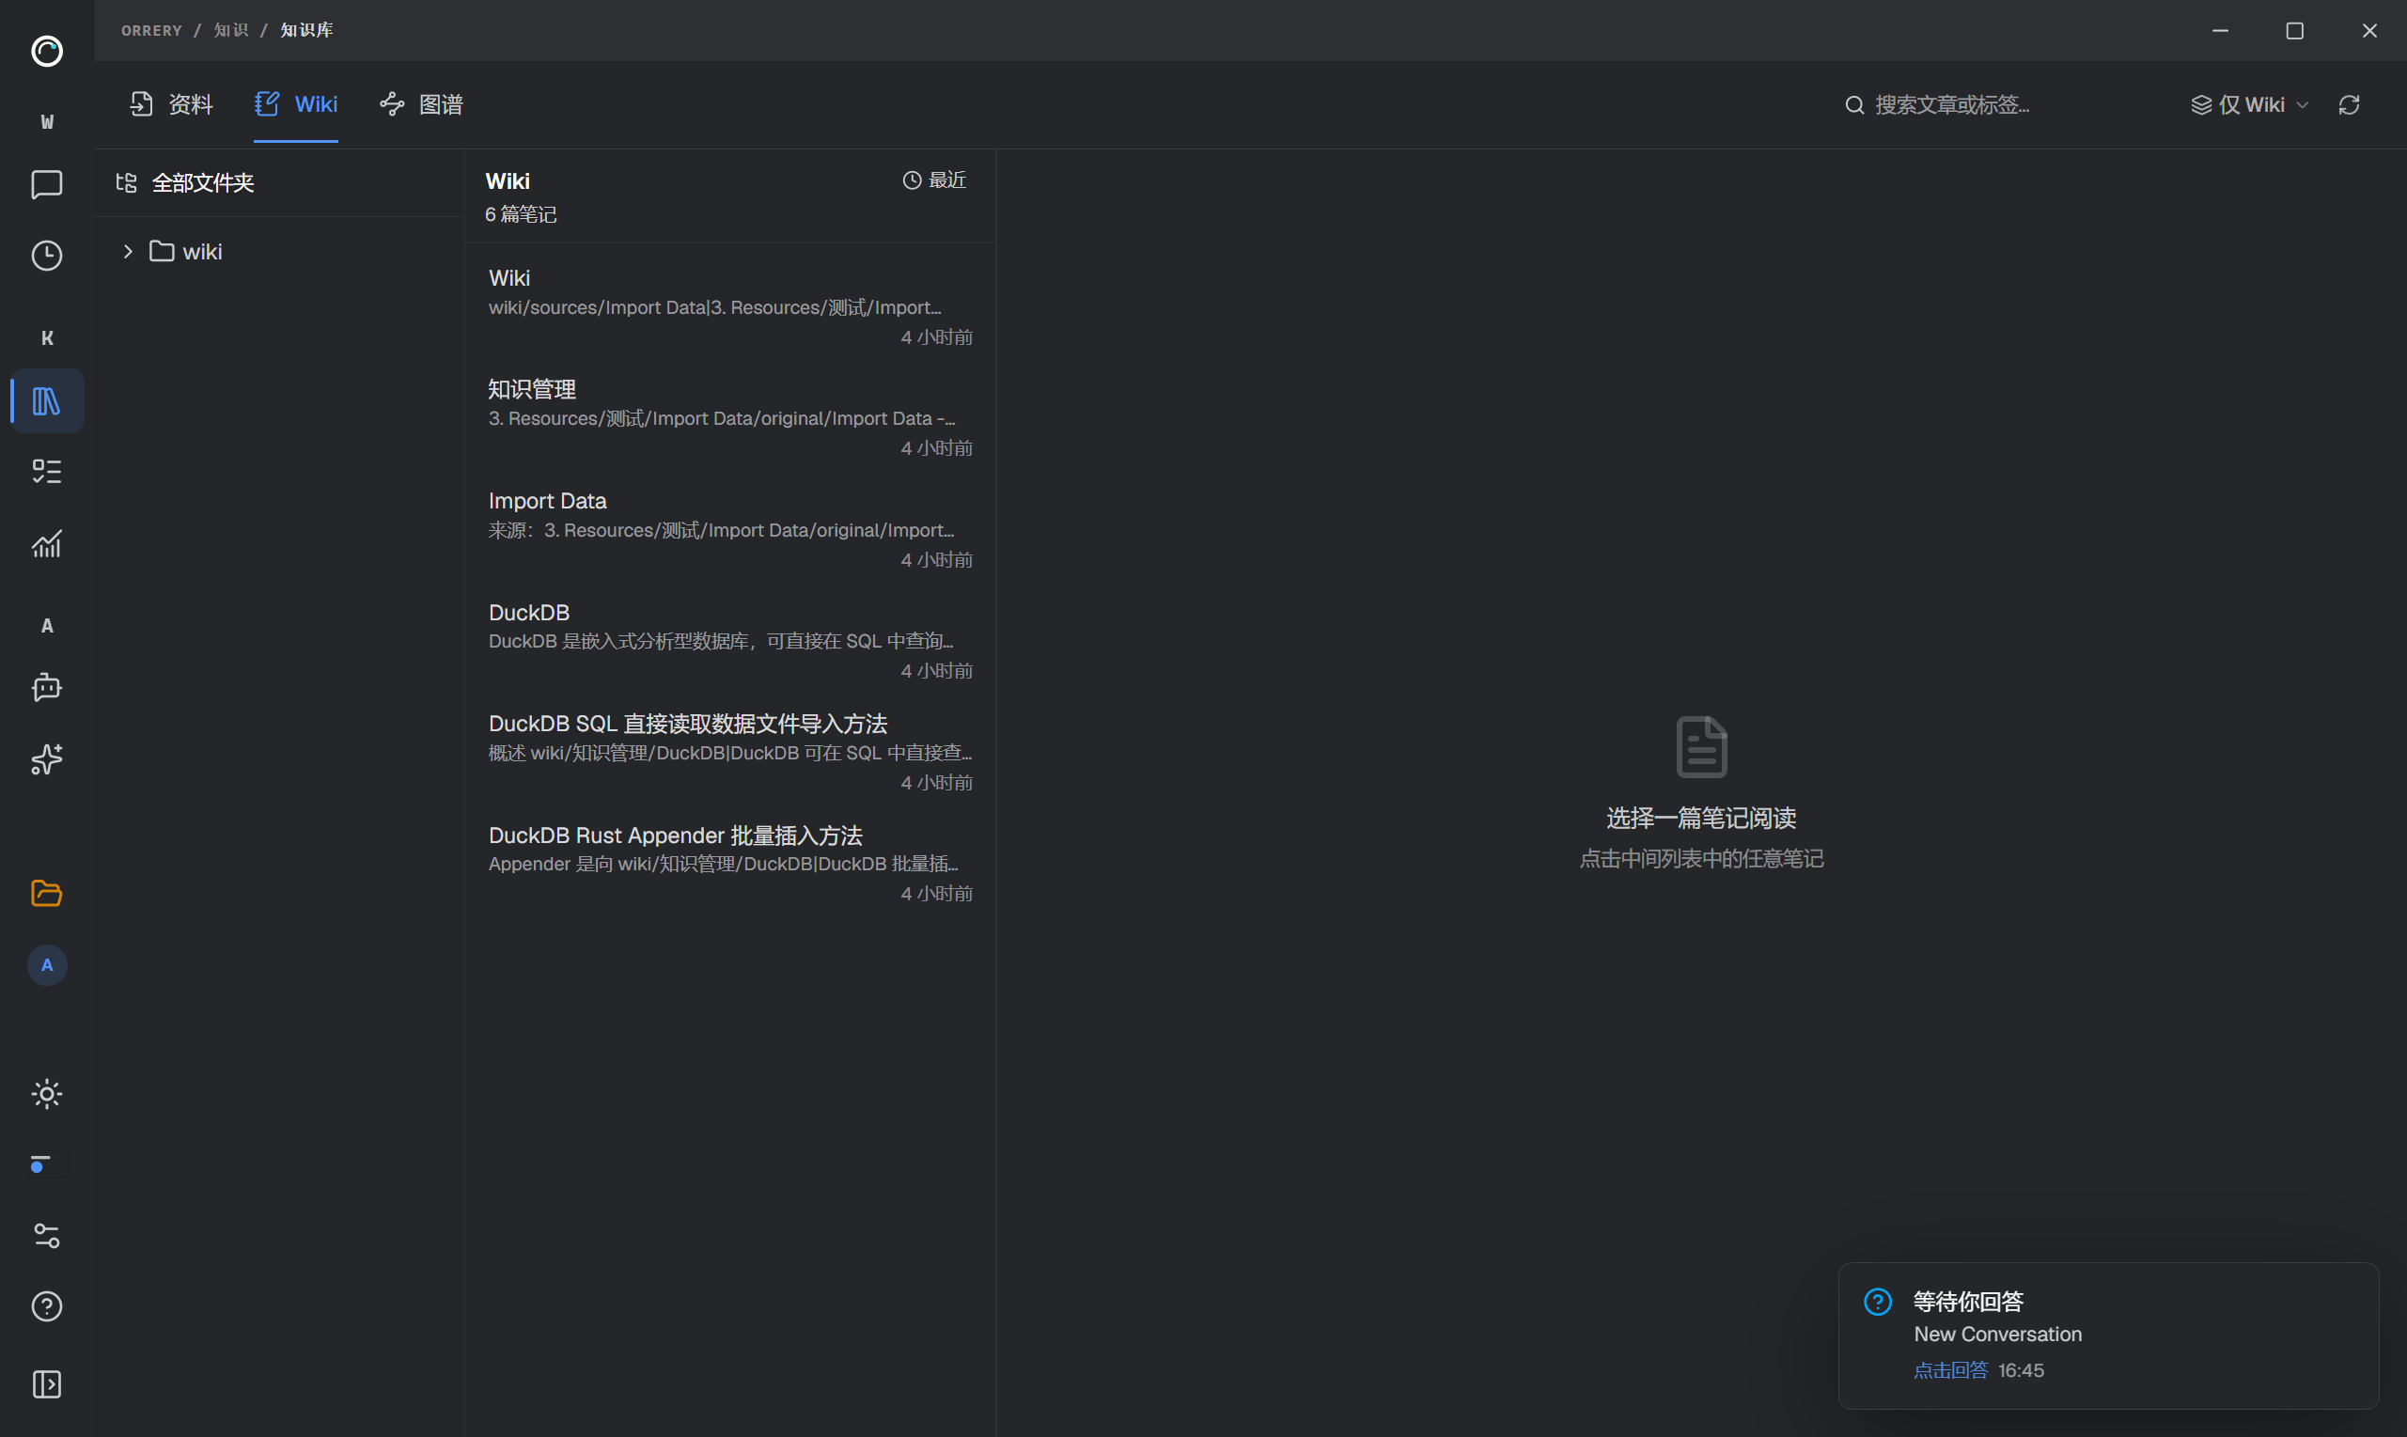Open DuckDB Rust Appender 批量插入方法 note
The image size is (2407, 1437).
coord(730,864)
